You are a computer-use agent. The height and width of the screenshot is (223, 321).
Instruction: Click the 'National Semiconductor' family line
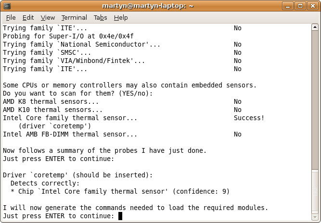[x=81, y=44]
